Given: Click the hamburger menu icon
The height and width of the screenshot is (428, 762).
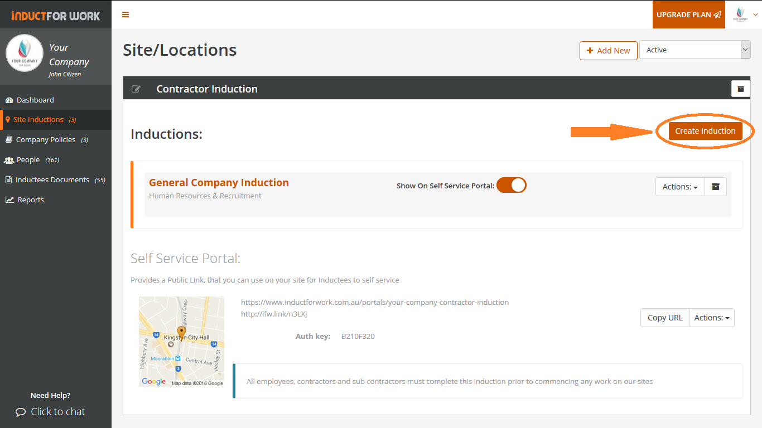Looking at the screenshot, I should point(126,14).
